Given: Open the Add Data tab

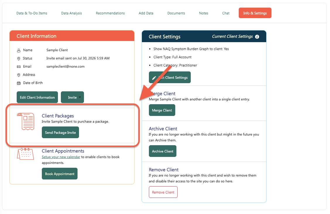Looking at the screenshot, I should point(146,13).
